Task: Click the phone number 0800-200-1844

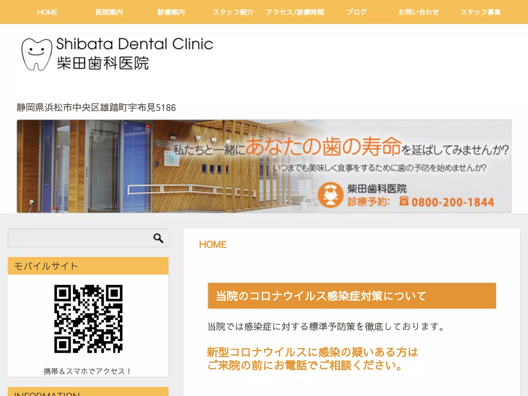Action: [453, 202]
